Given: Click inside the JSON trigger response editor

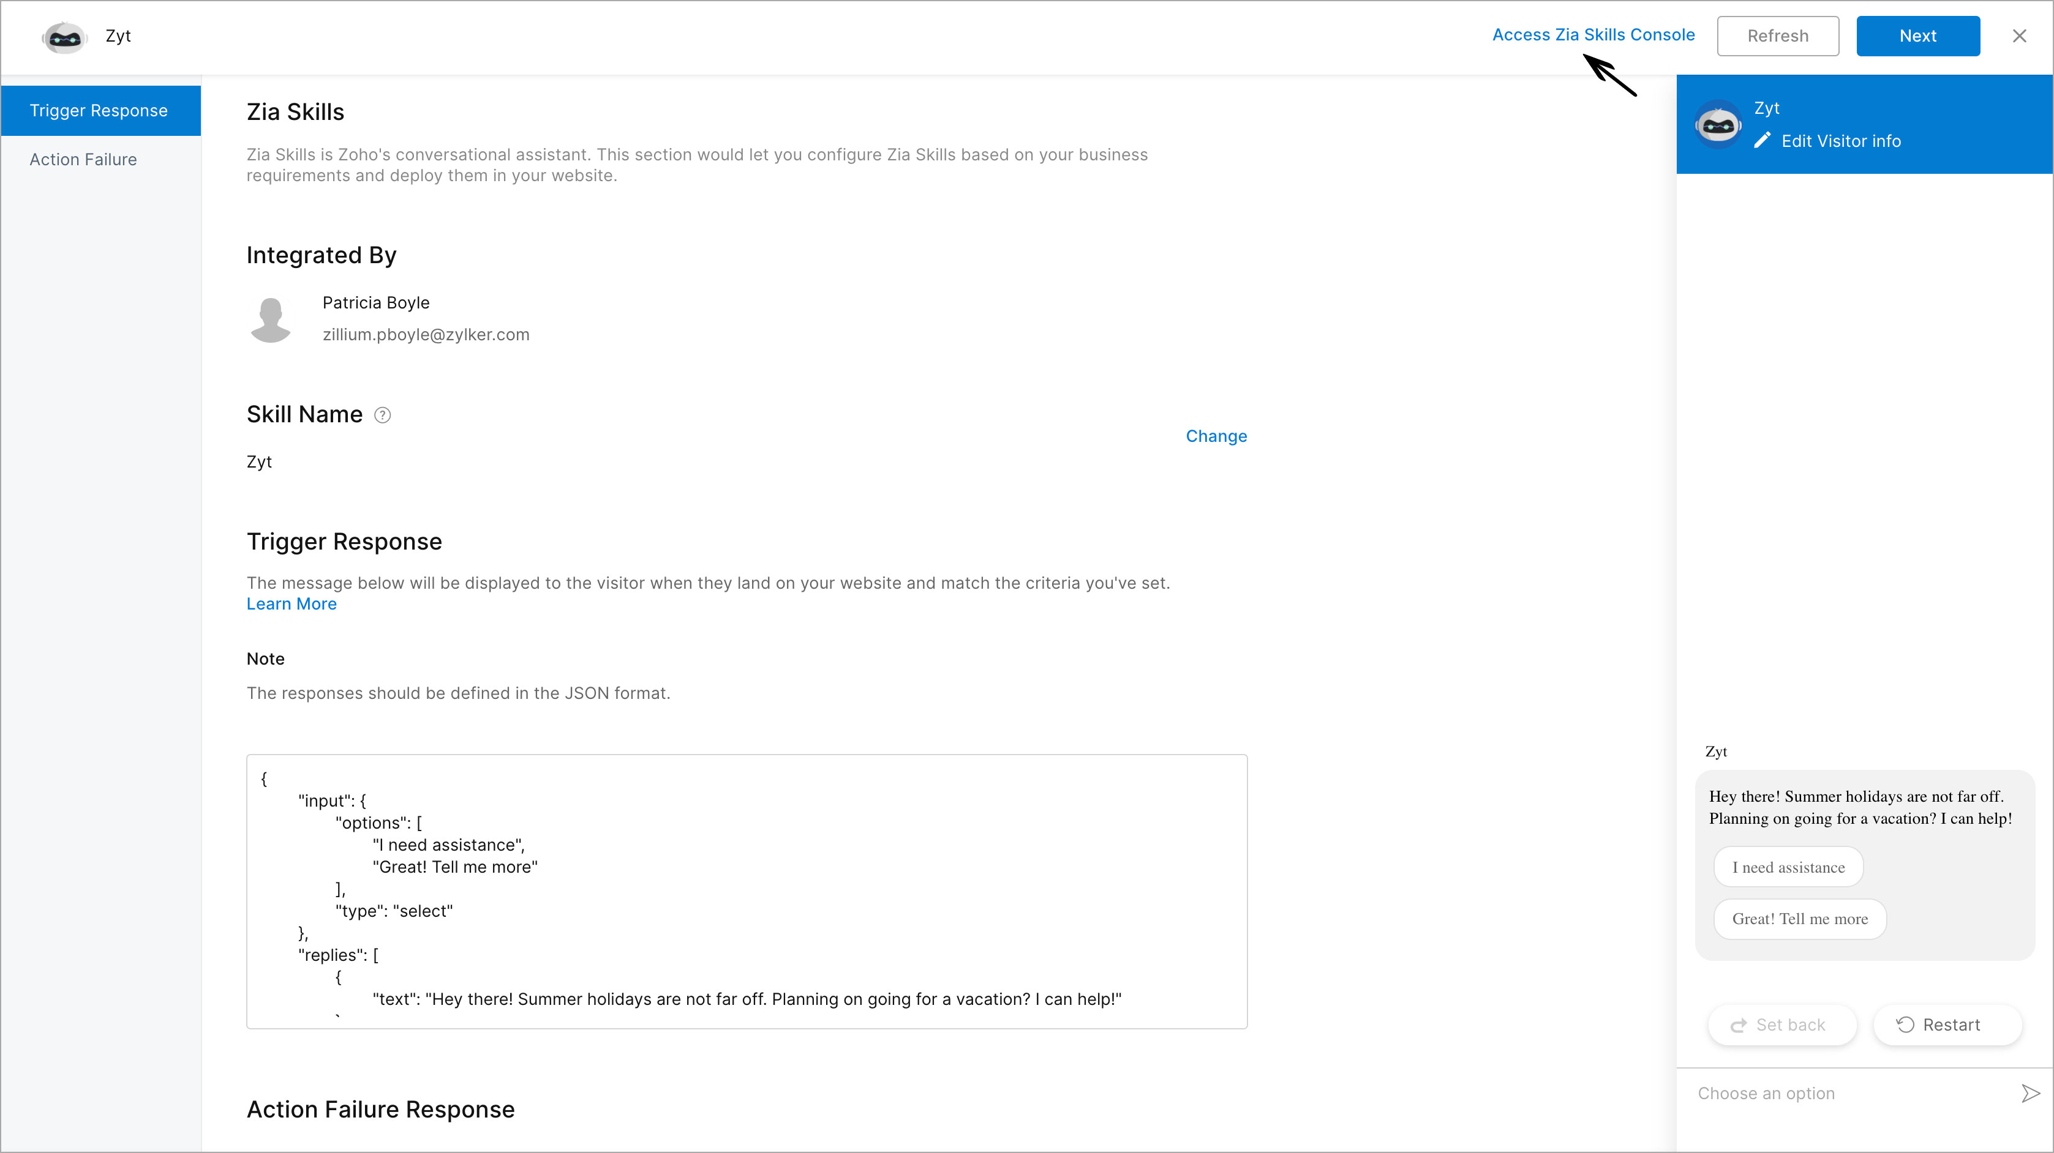Looking at the screenshot, I should click(747, 892).
